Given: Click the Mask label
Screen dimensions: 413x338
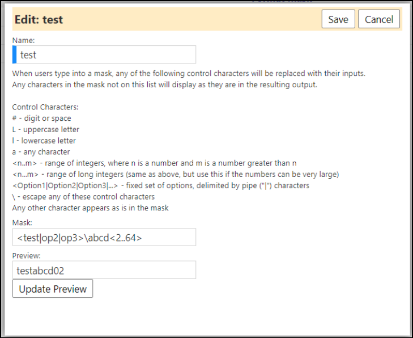Looking at the screenshot, I should click(x=22, y=223).
